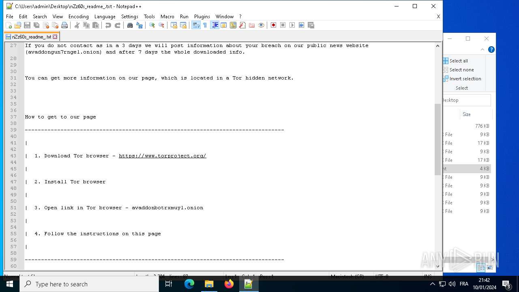Open the Windows Start menu
The height and width of the screenshot is (292, 519).
coord(10,284)
